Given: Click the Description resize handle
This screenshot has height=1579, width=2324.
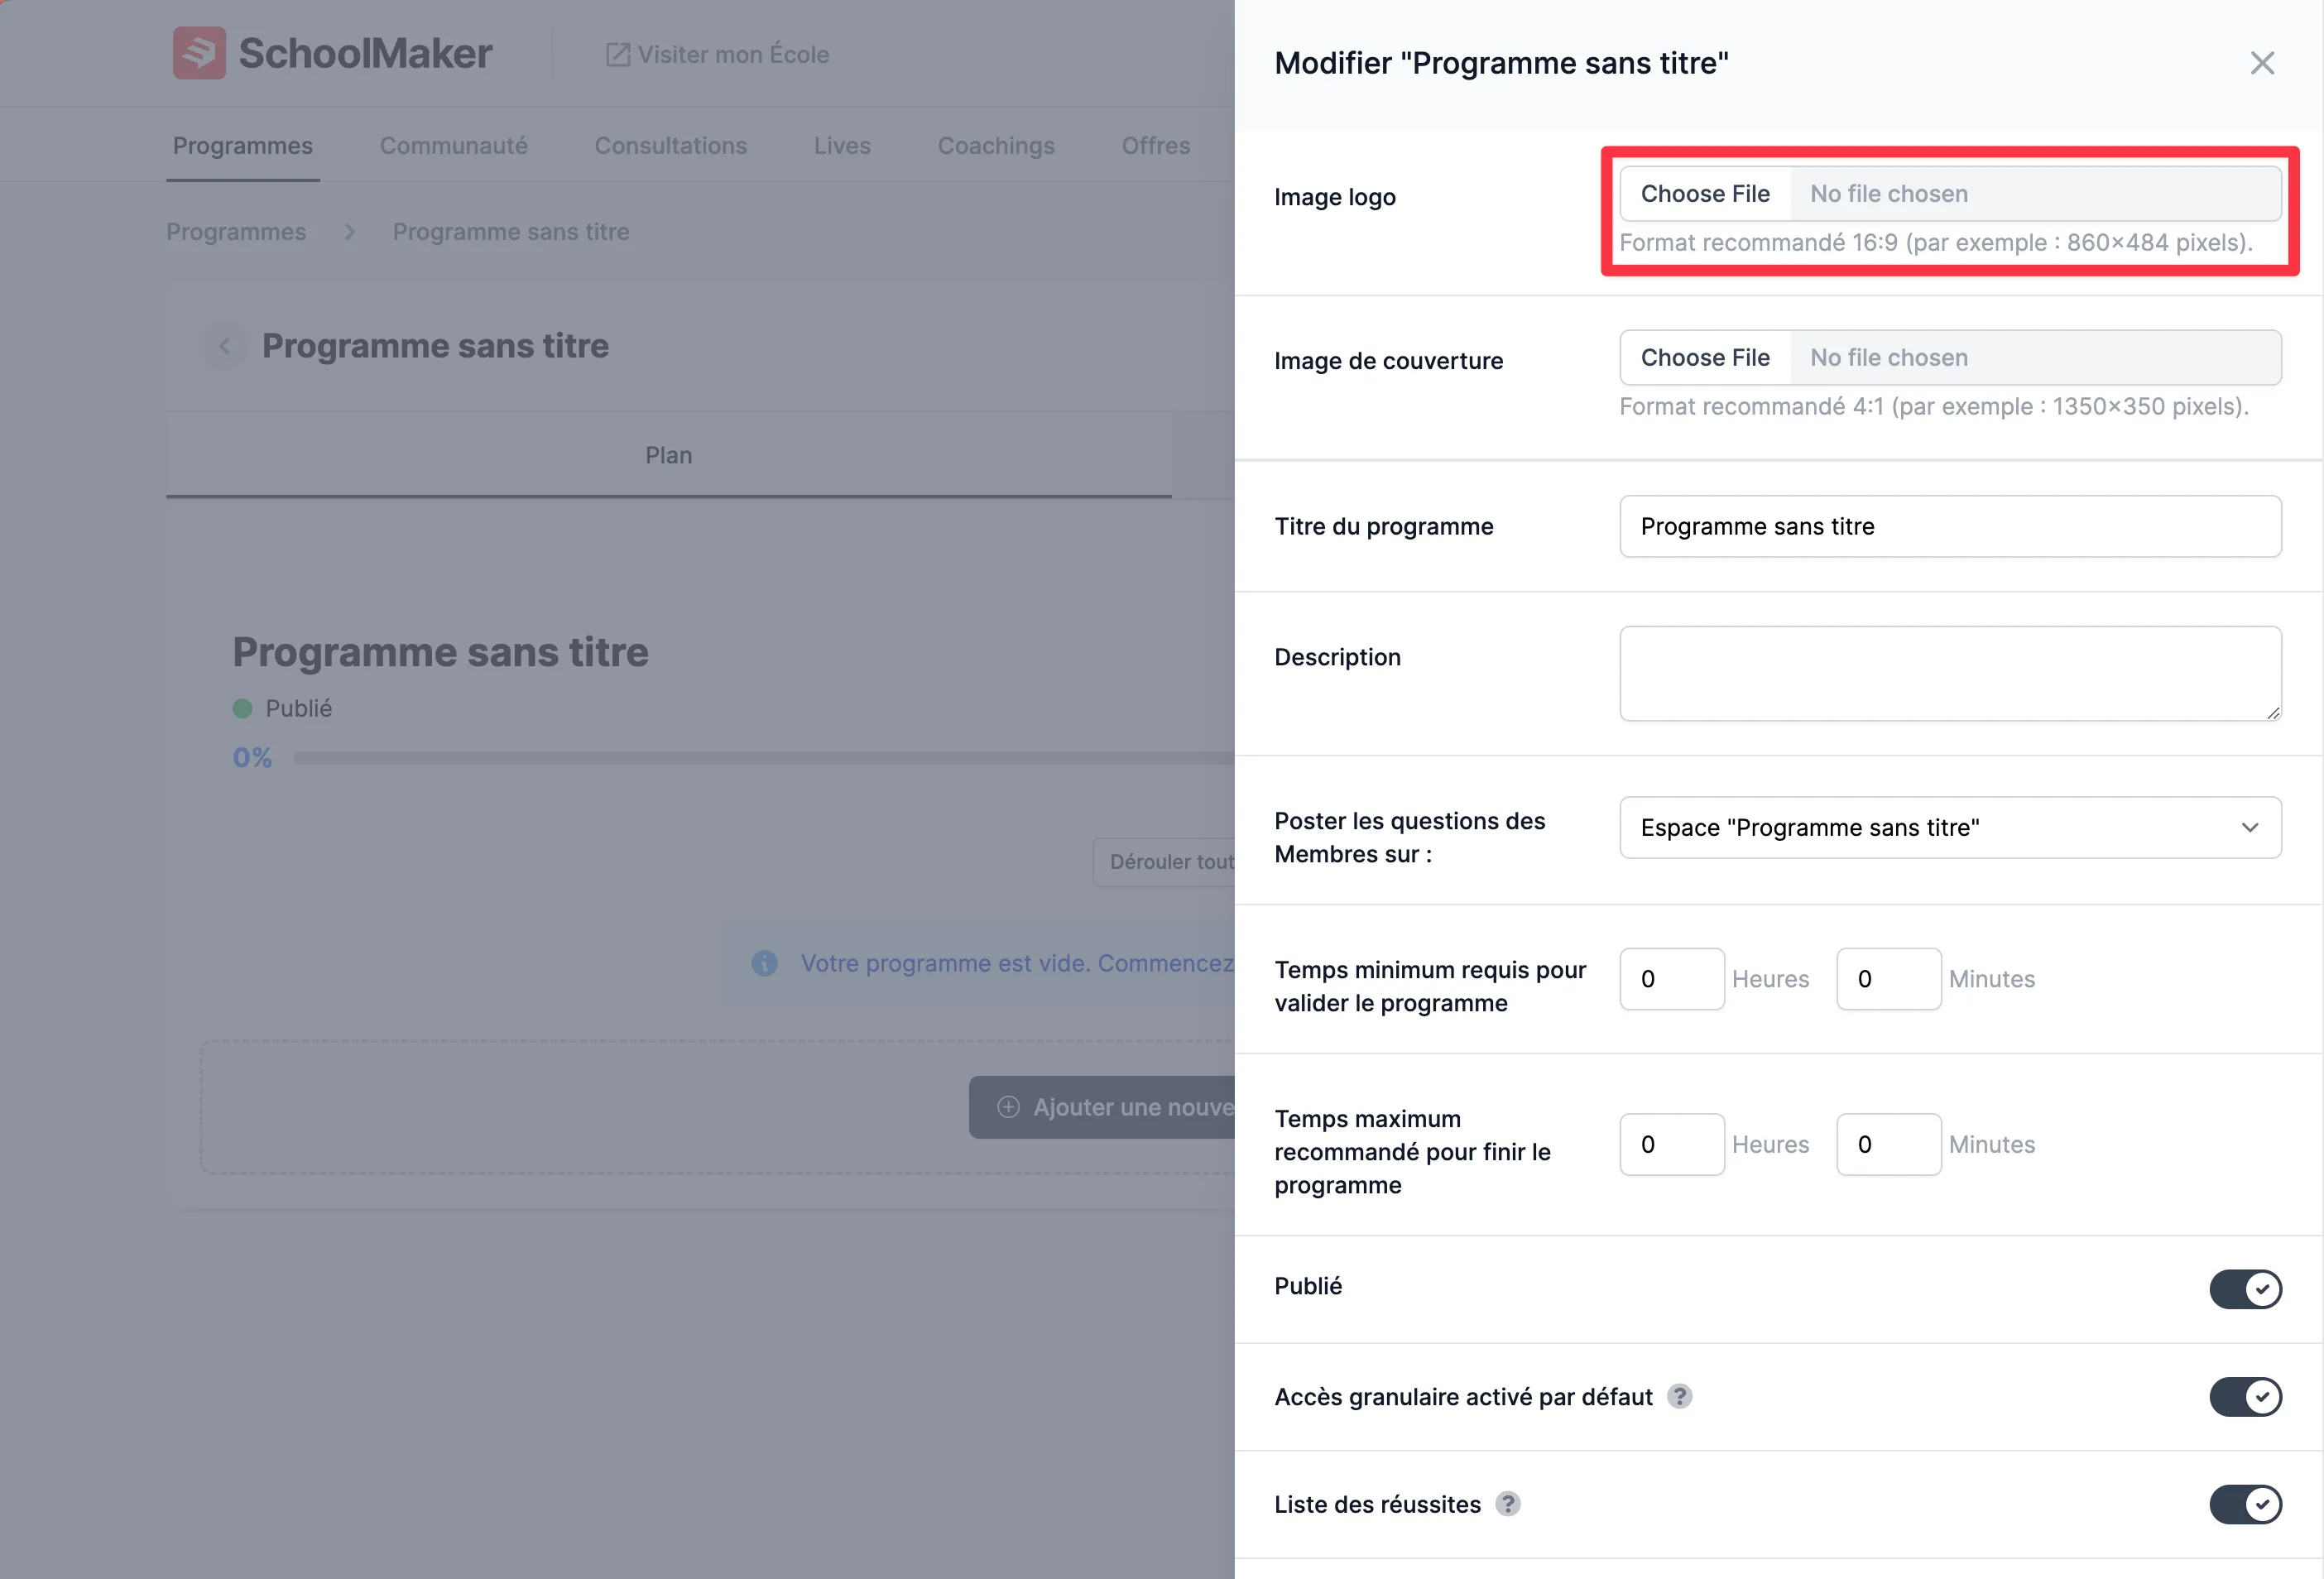Looking at the screenshot, I should [2273, 713].
